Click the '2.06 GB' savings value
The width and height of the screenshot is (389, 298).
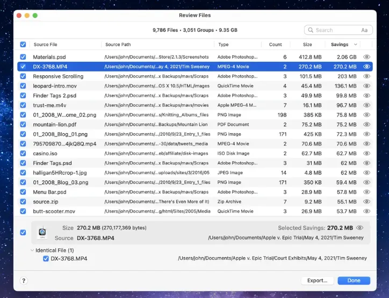(x=347, y=57)
